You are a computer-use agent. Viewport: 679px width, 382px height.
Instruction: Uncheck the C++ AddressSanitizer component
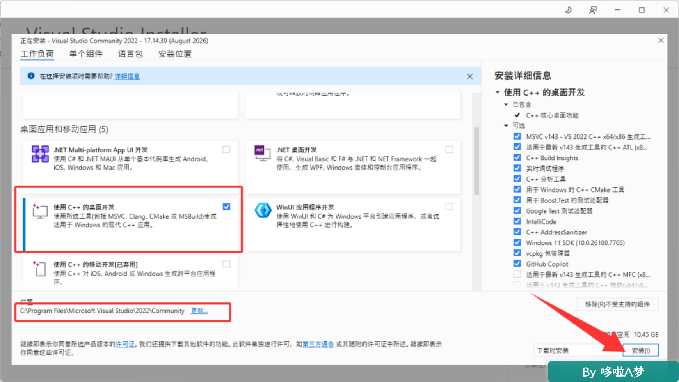click(x=517, y=232)
